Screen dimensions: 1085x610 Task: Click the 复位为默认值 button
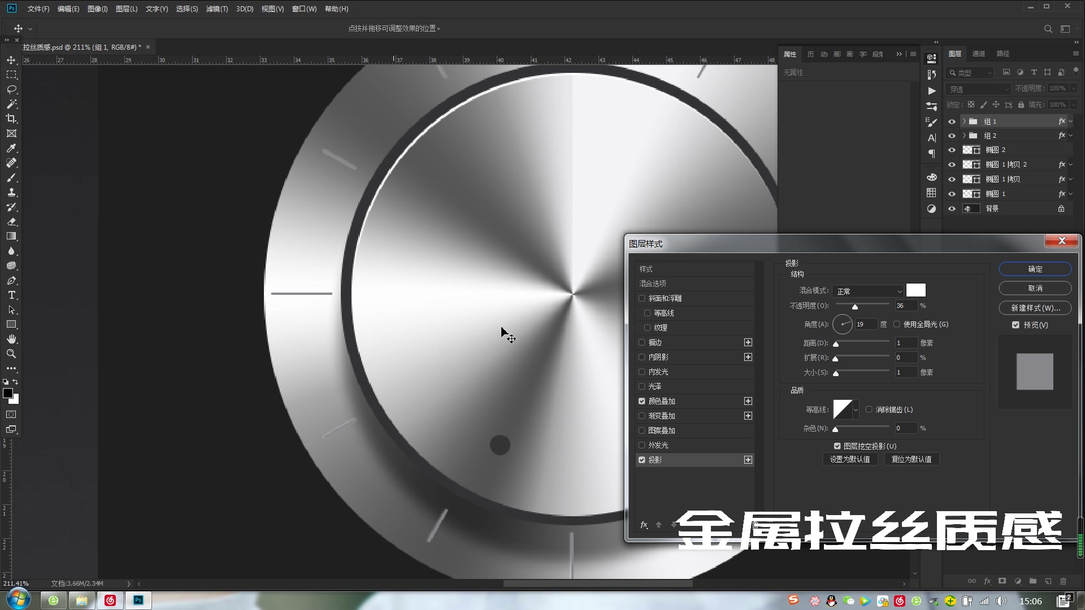point(911,459)
